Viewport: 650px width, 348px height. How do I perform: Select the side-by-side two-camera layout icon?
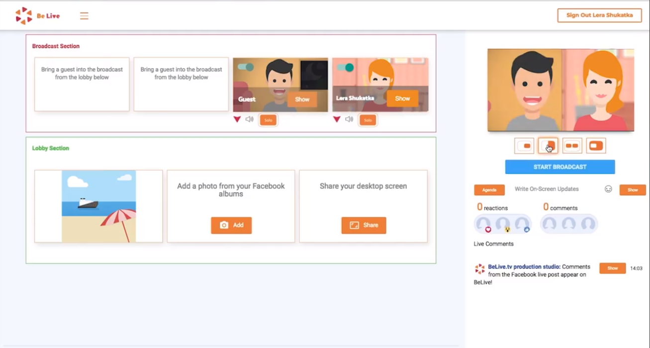[572, 146]
